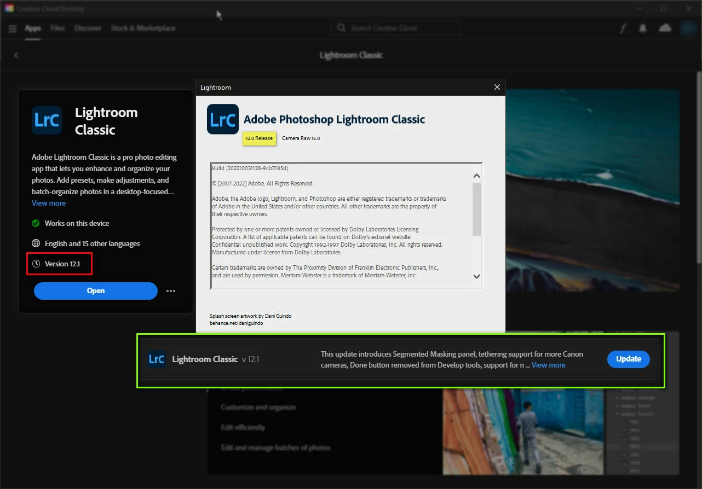The height and width of the screenshot is (489, 702).
Task: Click the scroll down arrow in credits box
Action: [x=476, y=277]
